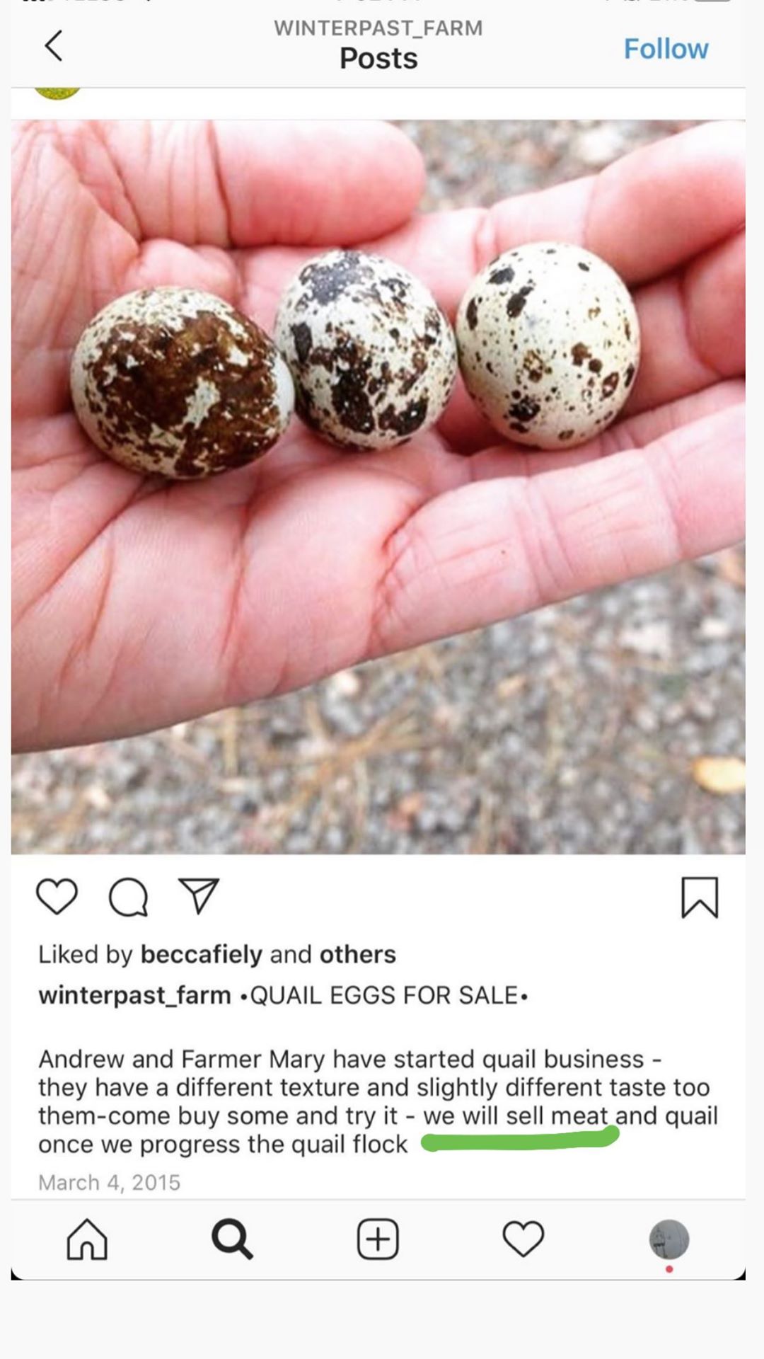Viewport: 764px width, 1359px height.
Task: Open profile avatar tab in bottom bar
Action: pyautogui.click(x=669, y=1239)
